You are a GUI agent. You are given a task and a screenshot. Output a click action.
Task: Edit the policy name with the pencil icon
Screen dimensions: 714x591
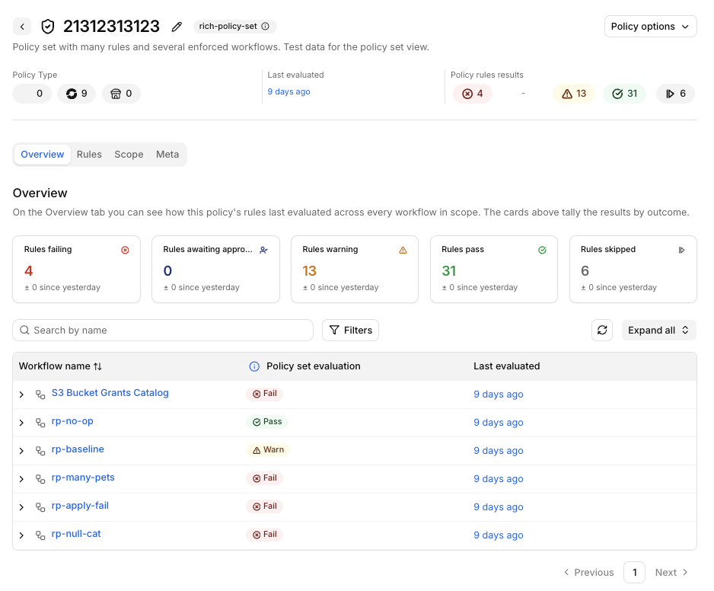177,27
